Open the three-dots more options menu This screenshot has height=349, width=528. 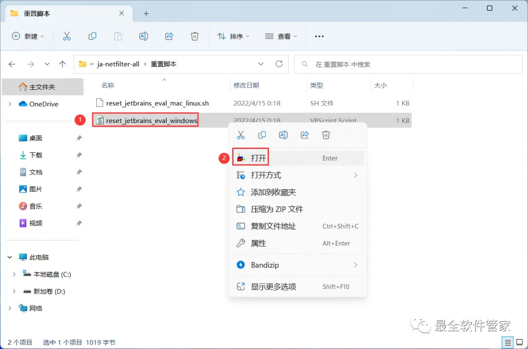[319, 36]
